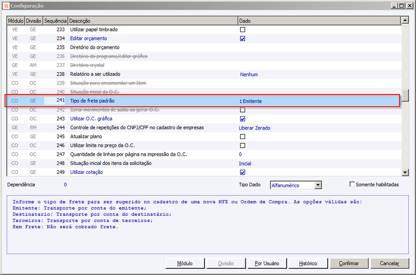Uncheck the Utilizar O.C. gráfica checkbox
The width and height of the screenshot is (416, 275).
[242, 119]
